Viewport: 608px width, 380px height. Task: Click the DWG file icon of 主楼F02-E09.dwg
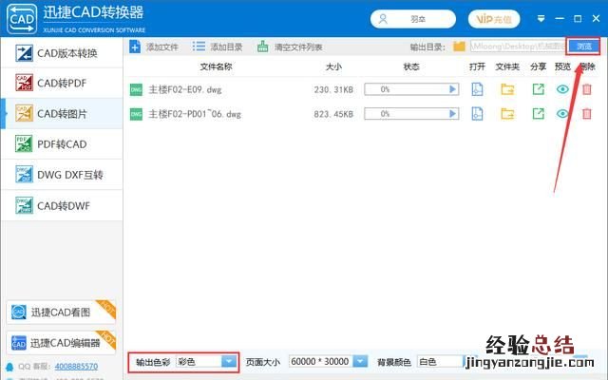click(136, 89)
